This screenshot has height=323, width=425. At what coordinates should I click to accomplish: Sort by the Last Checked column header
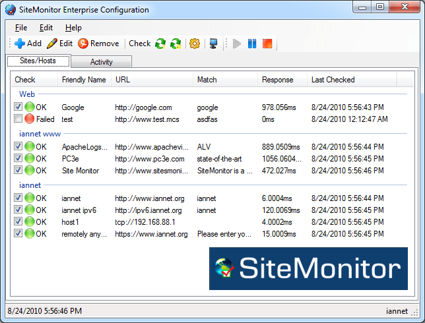click(352, 80)
